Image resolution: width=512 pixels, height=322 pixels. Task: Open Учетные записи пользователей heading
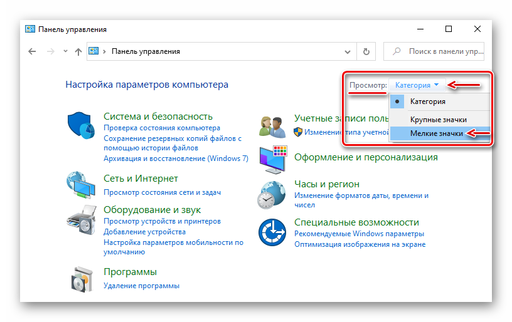(341, 118)
